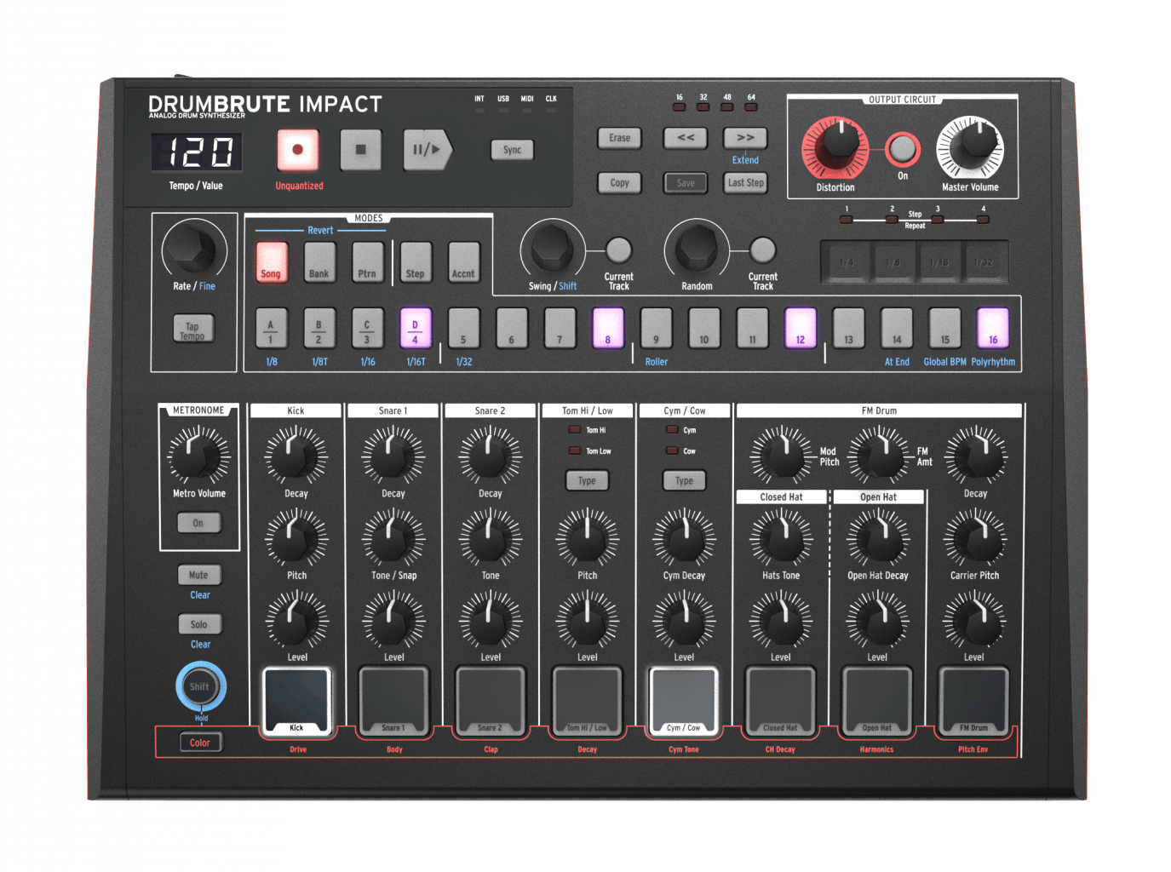Click step button 14 At End
The image size is (1171, 872).
tap(897, 329)
